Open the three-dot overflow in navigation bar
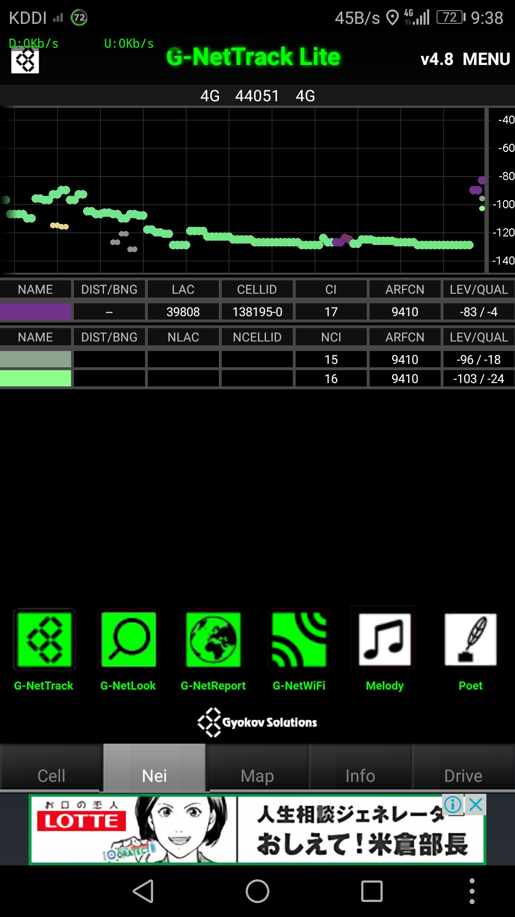The image size is (515, 917). pos(472,891)
